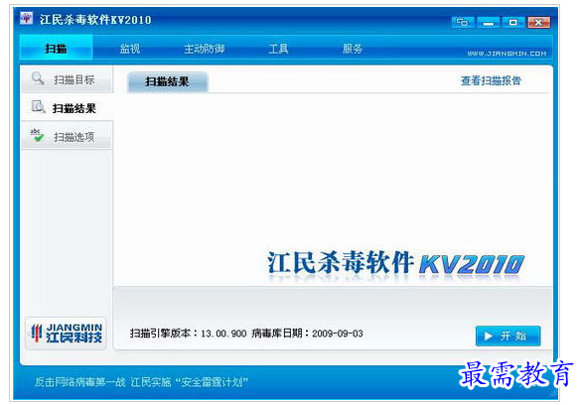Click the 江民杀毒软件KV2010 window title
The image size is (582, 405).
pyautogui.click(x=95, y=20)
